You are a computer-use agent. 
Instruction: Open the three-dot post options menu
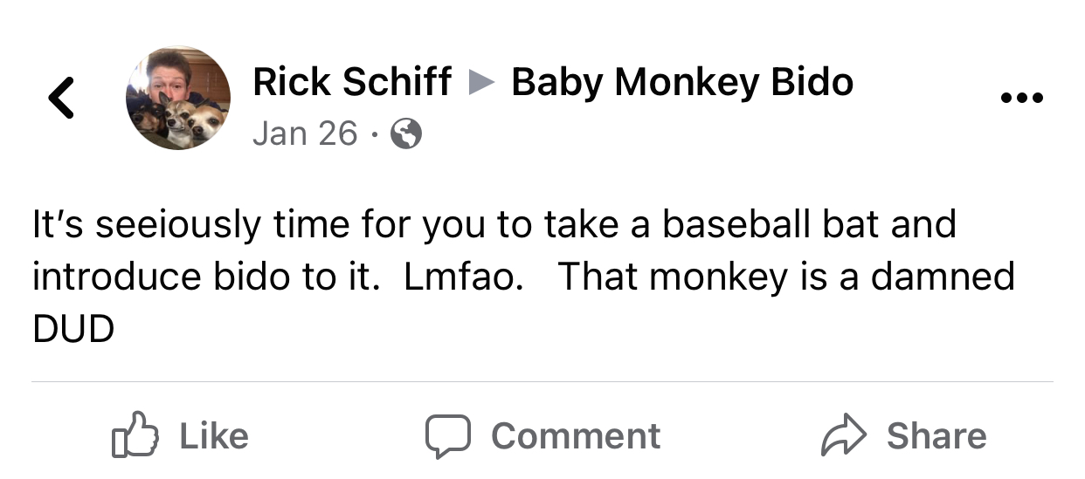pyautogui.click(x=1021, y=98)
